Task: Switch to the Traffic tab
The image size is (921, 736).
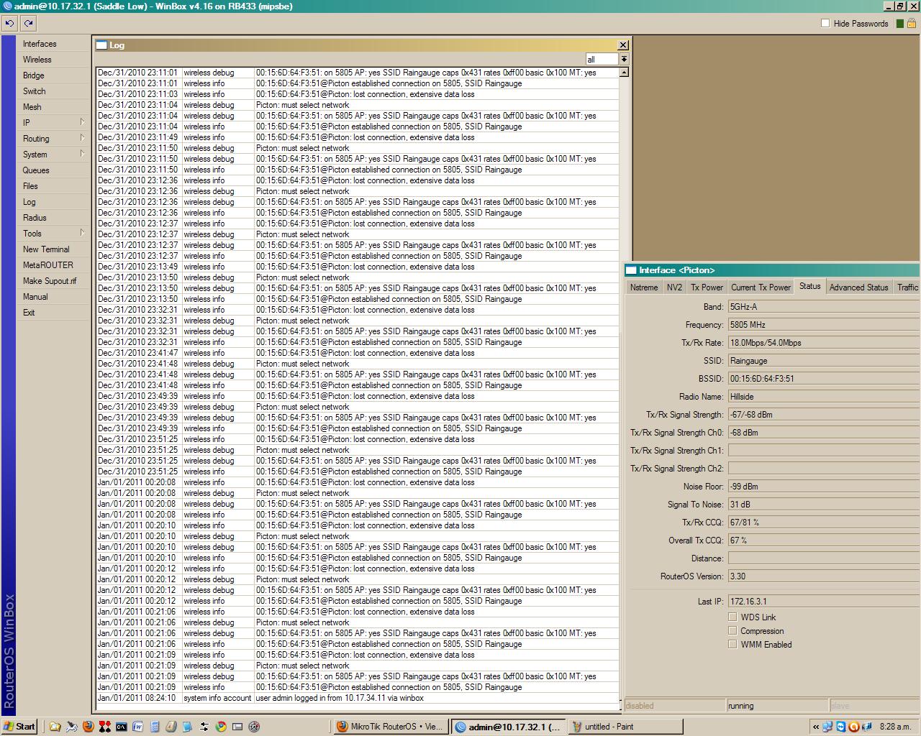Action: coord(907,287)
